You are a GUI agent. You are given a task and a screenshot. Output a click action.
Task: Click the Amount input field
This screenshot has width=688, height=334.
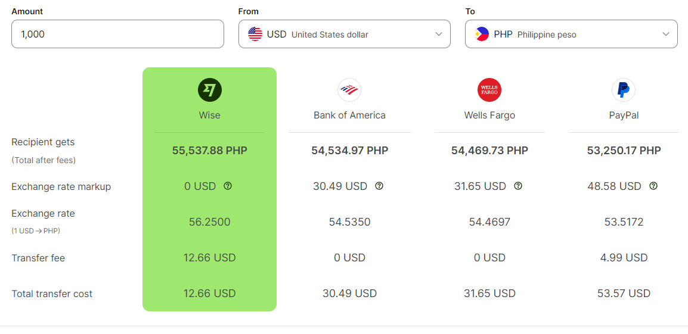click(x=117, y=34)
